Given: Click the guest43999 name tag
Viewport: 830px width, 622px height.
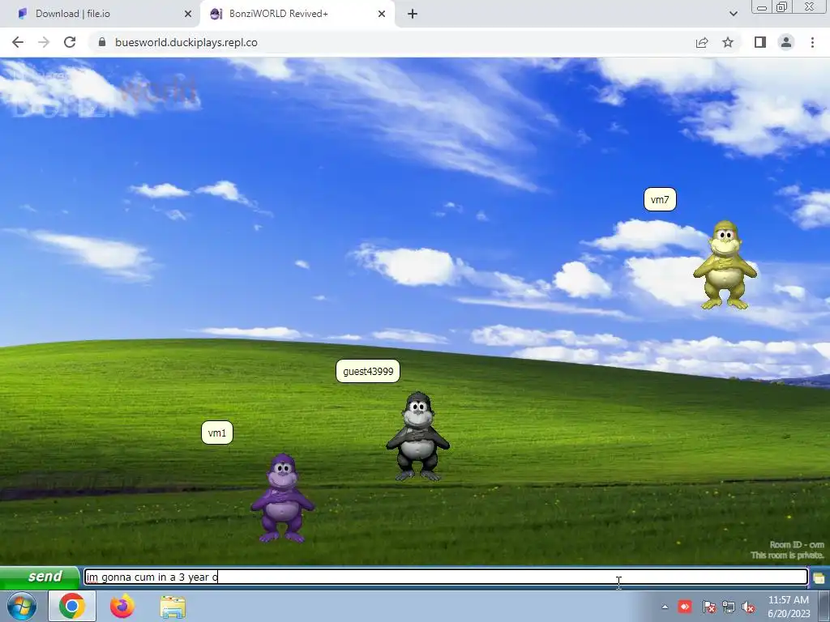Looking at the screenshot, I should [368, 371].
